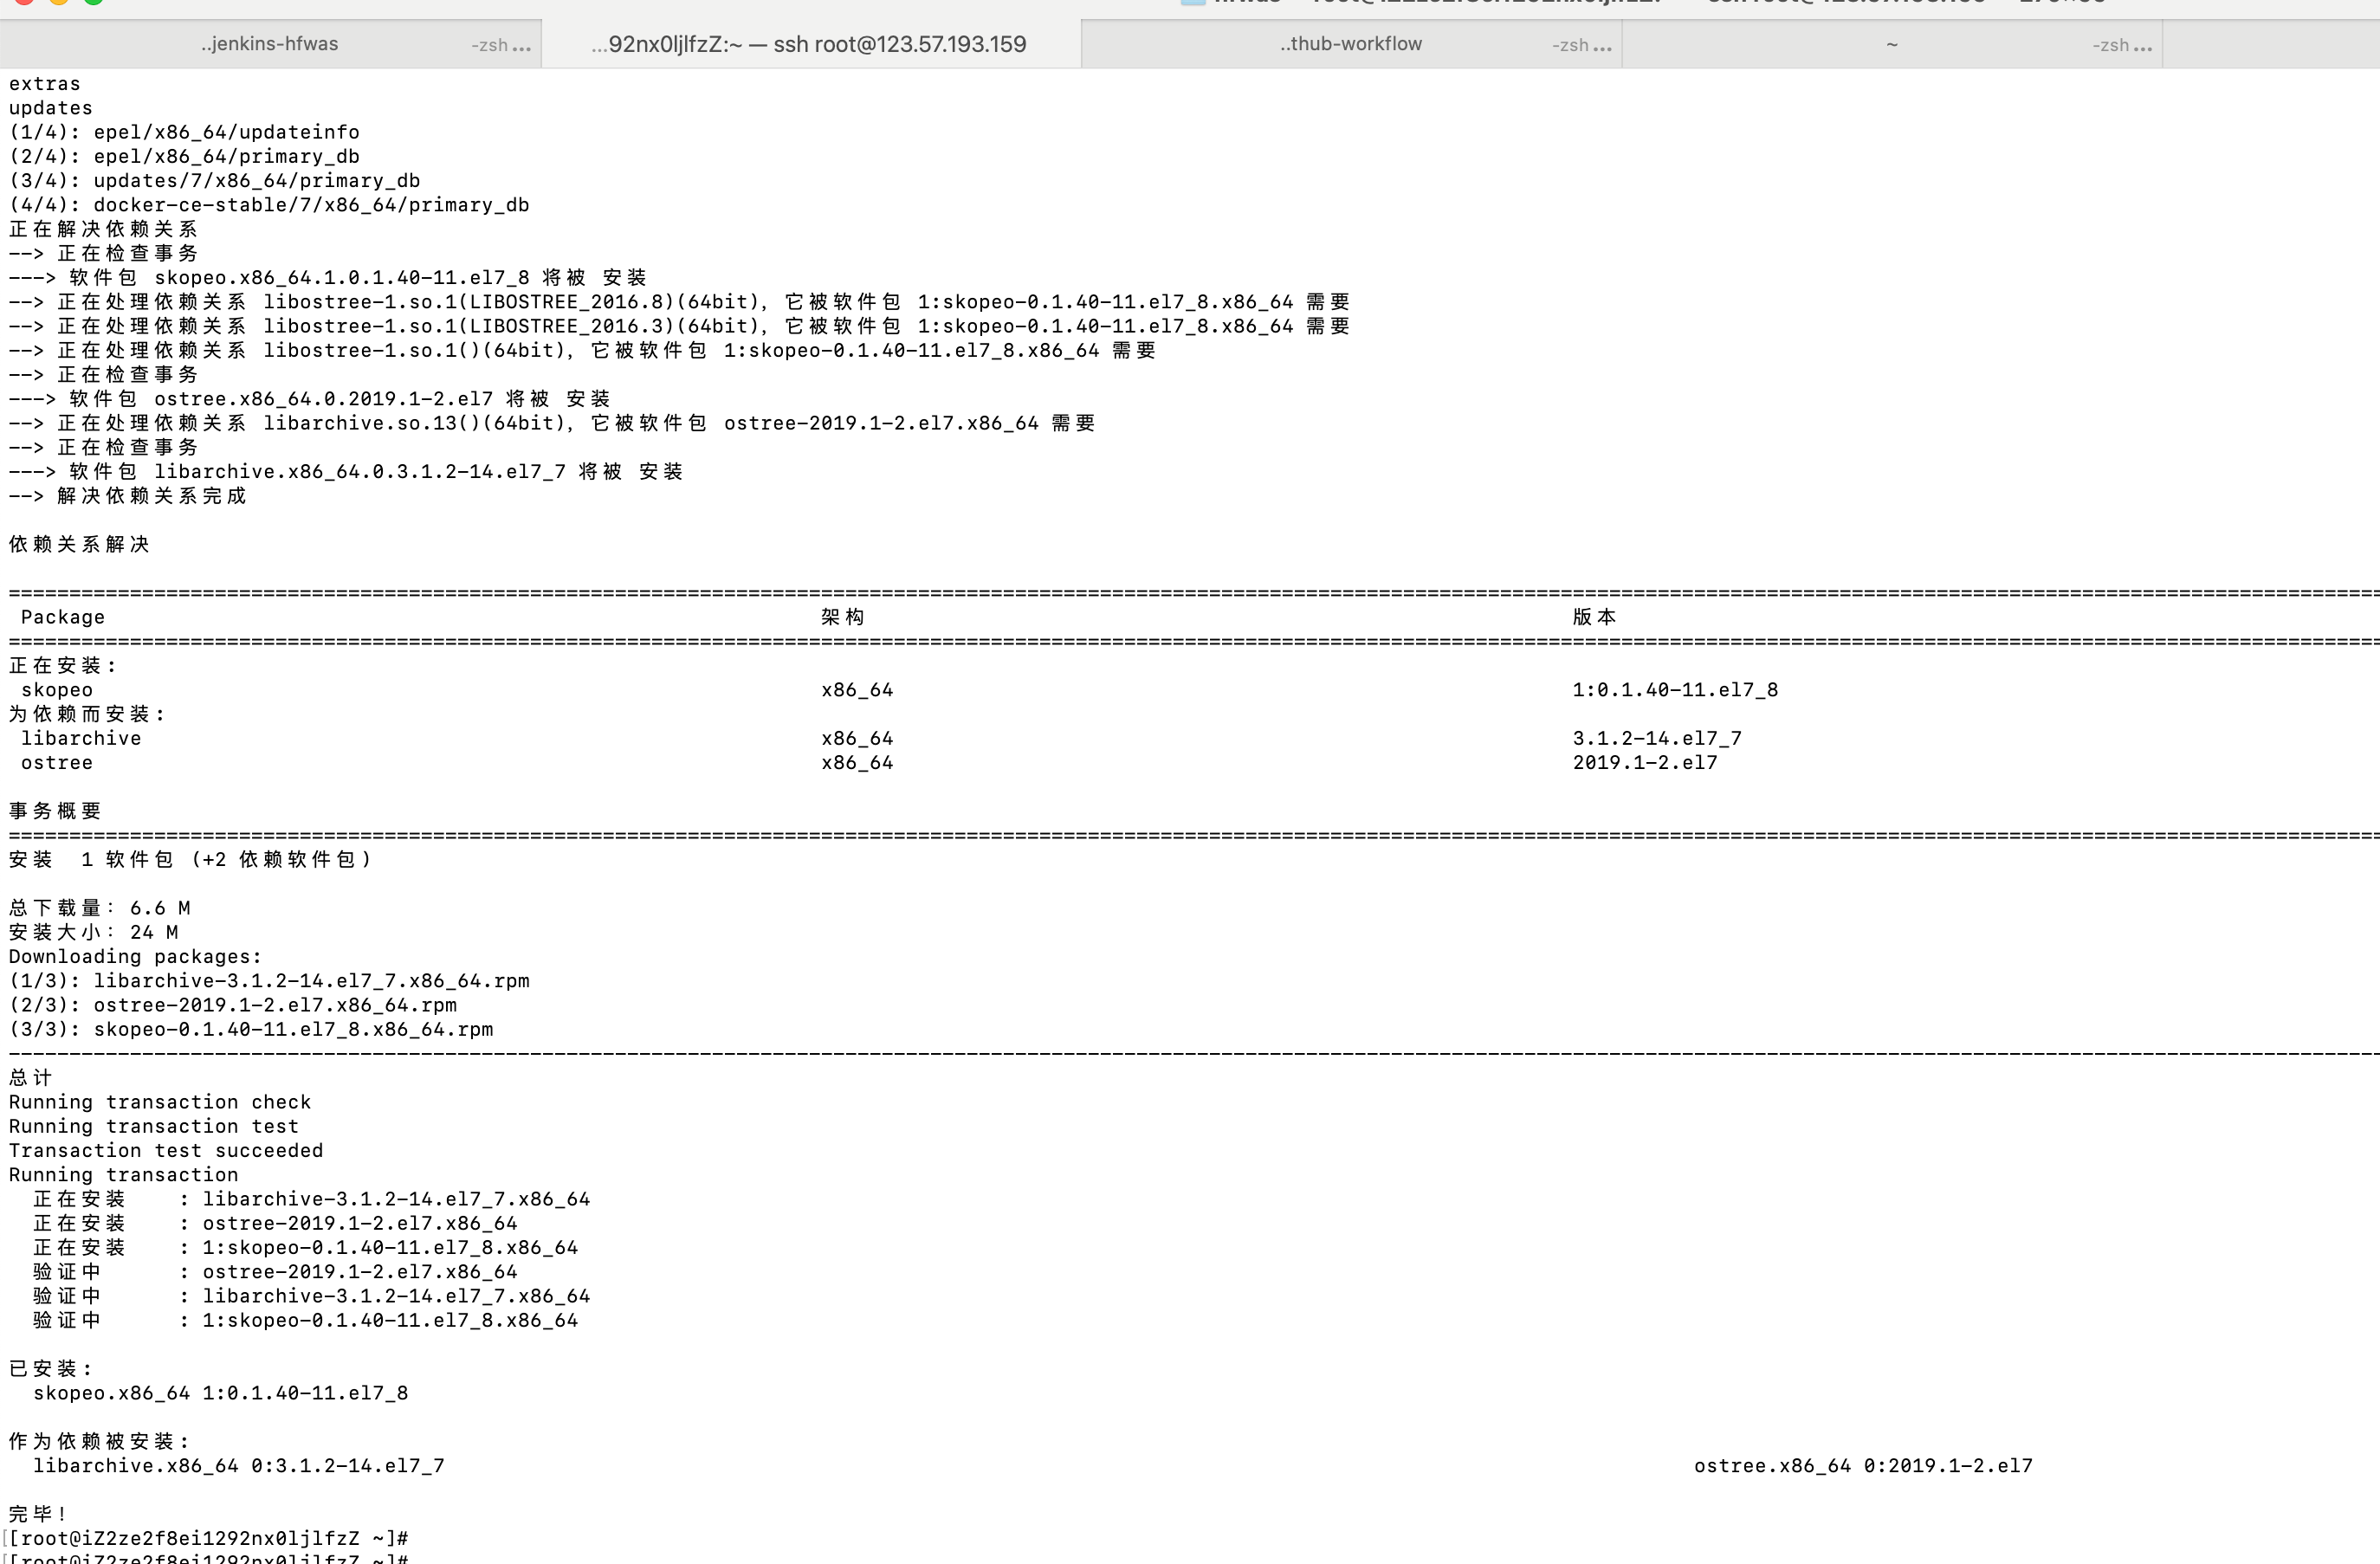2380x1564 pixels.
Task: Click the LIBOSTREE_2016.3 dependency line
Action: [x=680, y=326]
